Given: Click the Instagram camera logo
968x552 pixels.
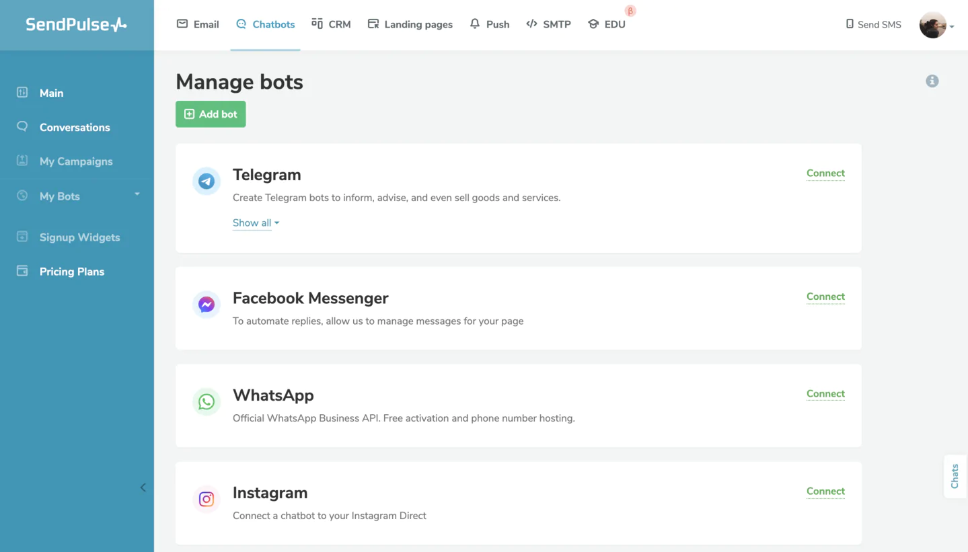Looking at the screenshot, I should pos(207,500).
